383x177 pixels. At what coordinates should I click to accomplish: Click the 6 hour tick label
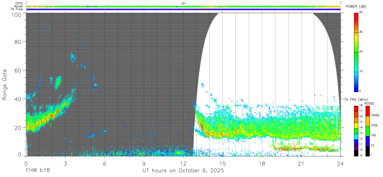coord(104,163)
